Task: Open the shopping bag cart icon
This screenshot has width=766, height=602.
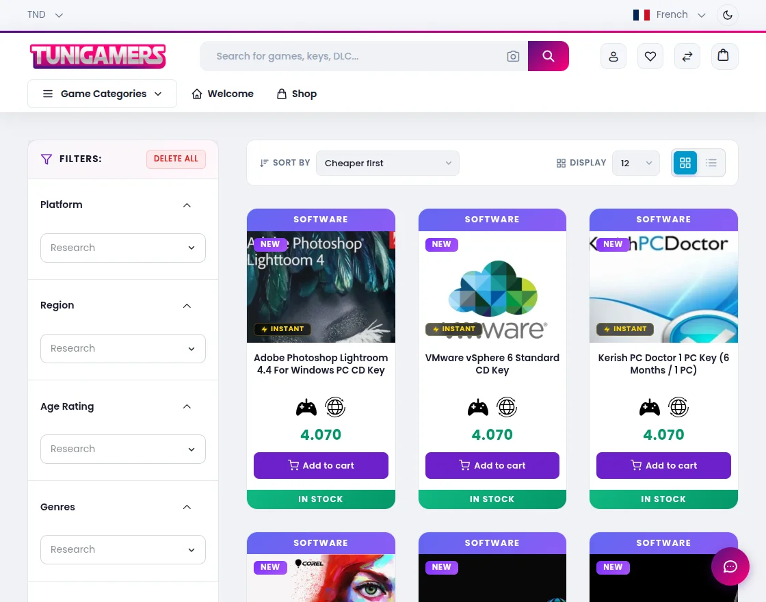Action: click(x=724, y=56)
